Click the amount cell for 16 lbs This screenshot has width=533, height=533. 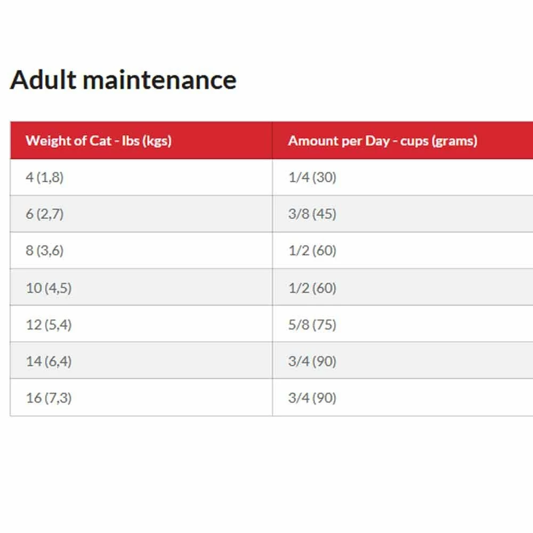click(312, 398)
